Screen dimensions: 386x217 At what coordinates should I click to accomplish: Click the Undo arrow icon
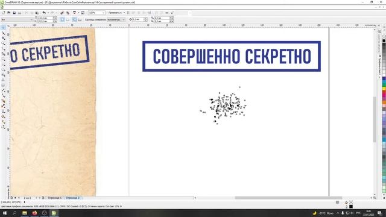pyautogui.click(x=44, y=13)
